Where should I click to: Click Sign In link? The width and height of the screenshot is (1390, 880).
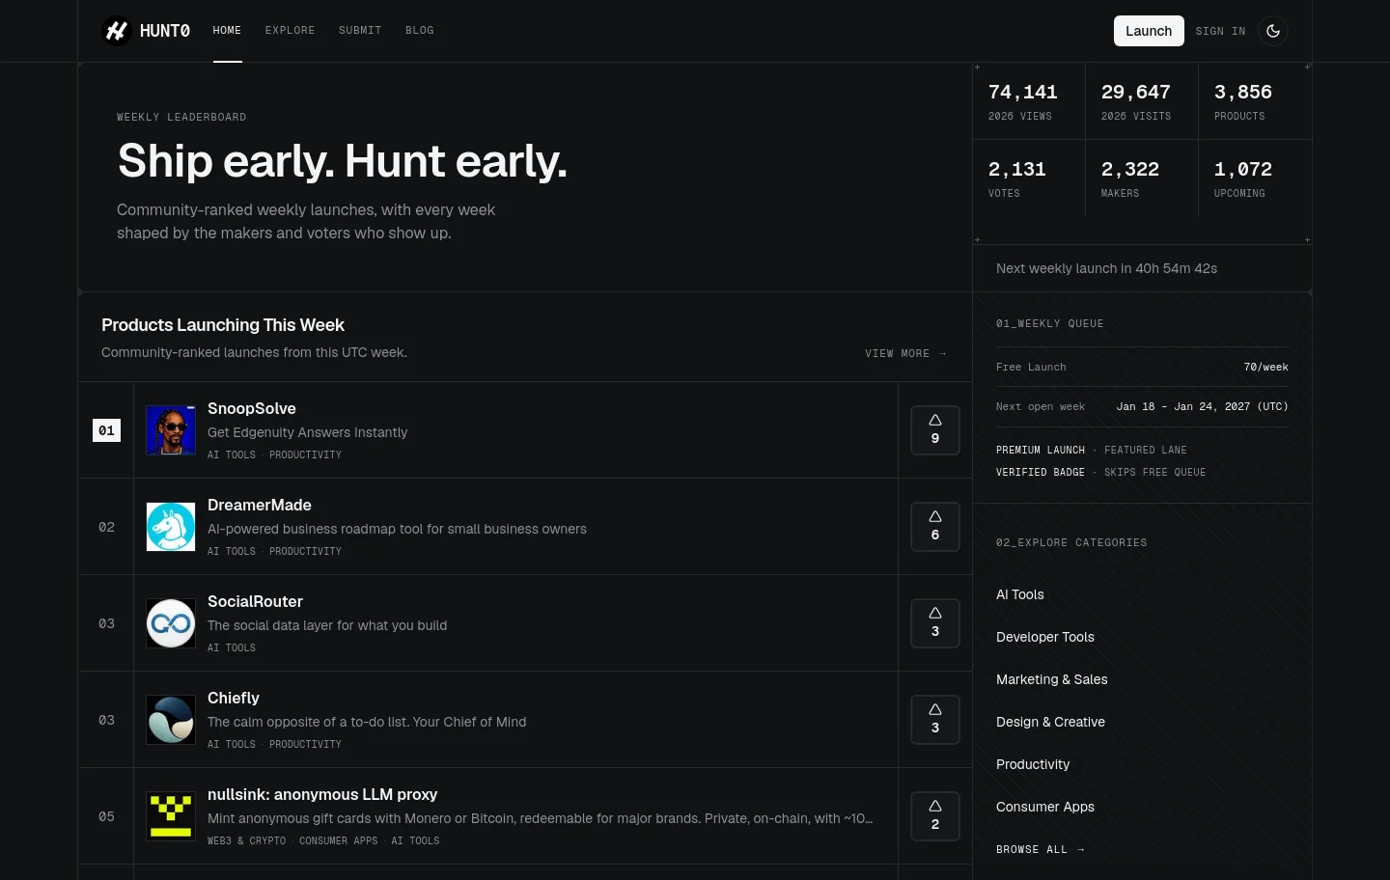[1220, 31]
